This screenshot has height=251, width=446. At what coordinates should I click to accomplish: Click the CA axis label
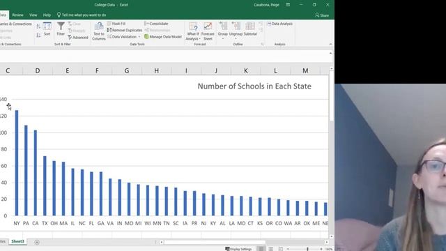(x=36, y=223)
